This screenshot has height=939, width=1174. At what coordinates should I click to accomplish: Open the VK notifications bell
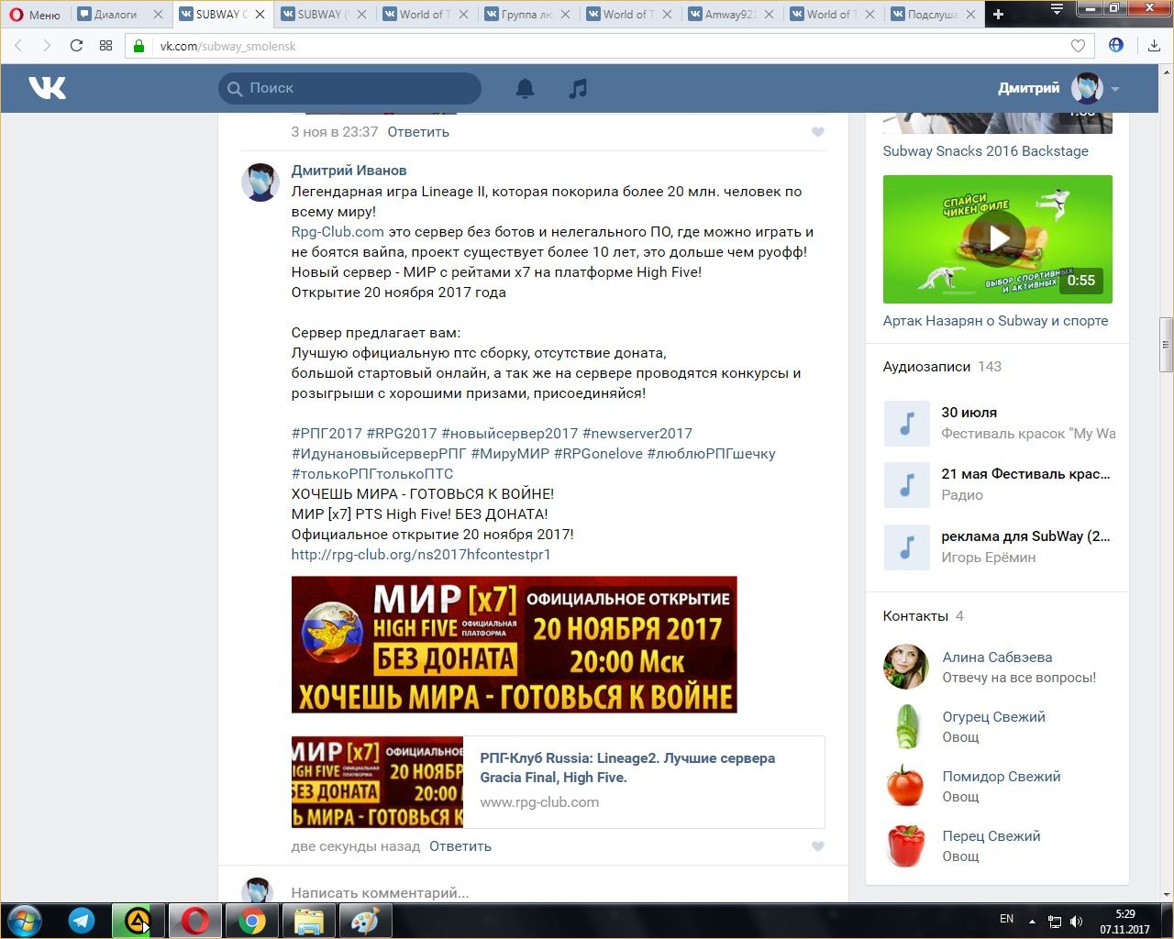pos(525,88)
